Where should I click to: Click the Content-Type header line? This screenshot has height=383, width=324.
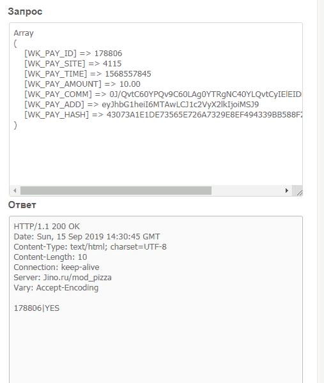tap(90, 247)
